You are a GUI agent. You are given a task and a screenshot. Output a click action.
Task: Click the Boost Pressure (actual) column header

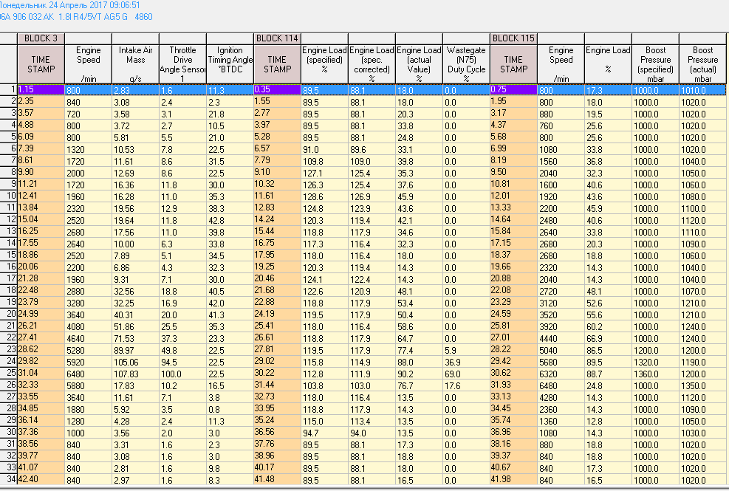[702, 63]
